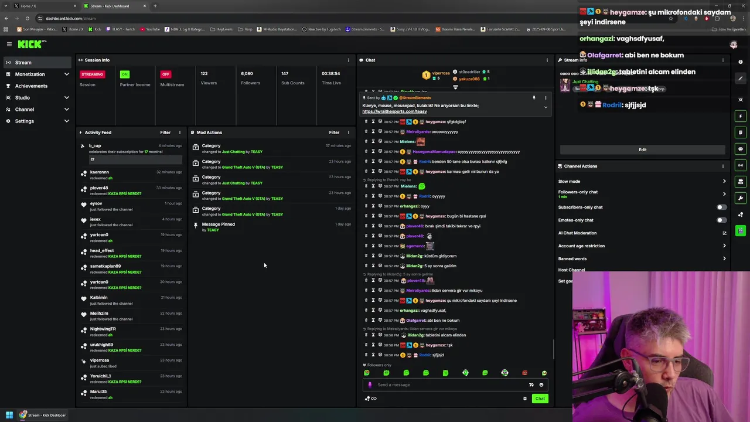The width and height of the screenshot is (750, 422).
Task: Click the chat bubble icon in right rail
Action: point(741,149)
